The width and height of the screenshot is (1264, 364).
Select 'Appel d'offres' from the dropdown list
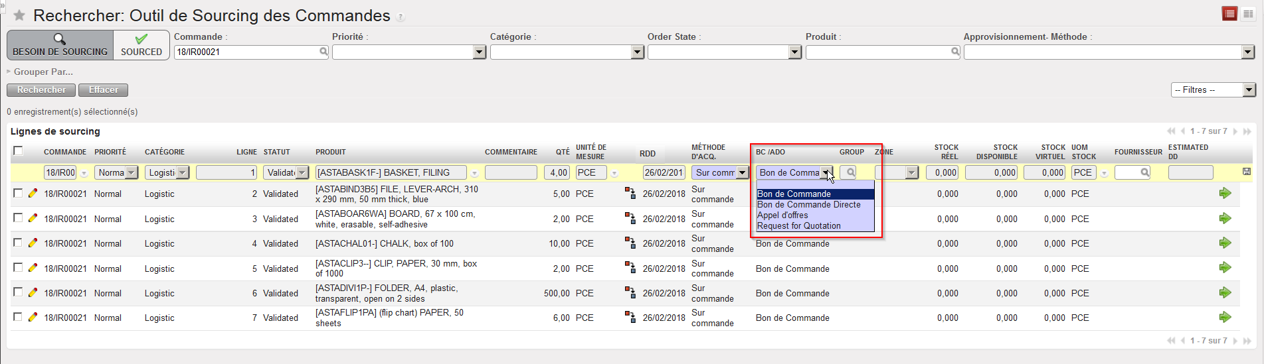pyautogui.click(x=782, y=215)
